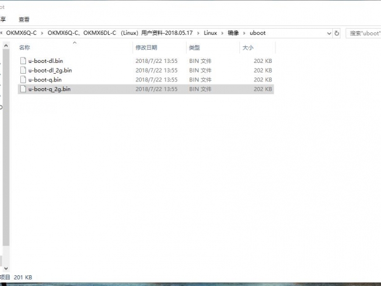
Task: Expand the chevron after 镜像 in breadcrumb
Action: (245, 33)
